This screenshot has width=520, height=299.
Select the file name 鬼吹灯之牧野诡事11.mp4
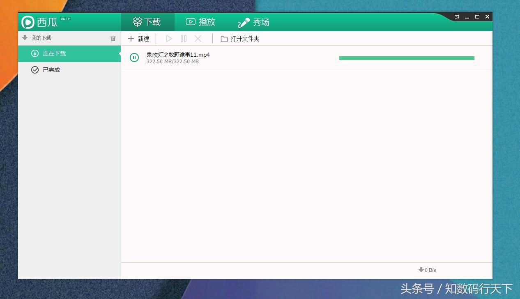point(178,54)
